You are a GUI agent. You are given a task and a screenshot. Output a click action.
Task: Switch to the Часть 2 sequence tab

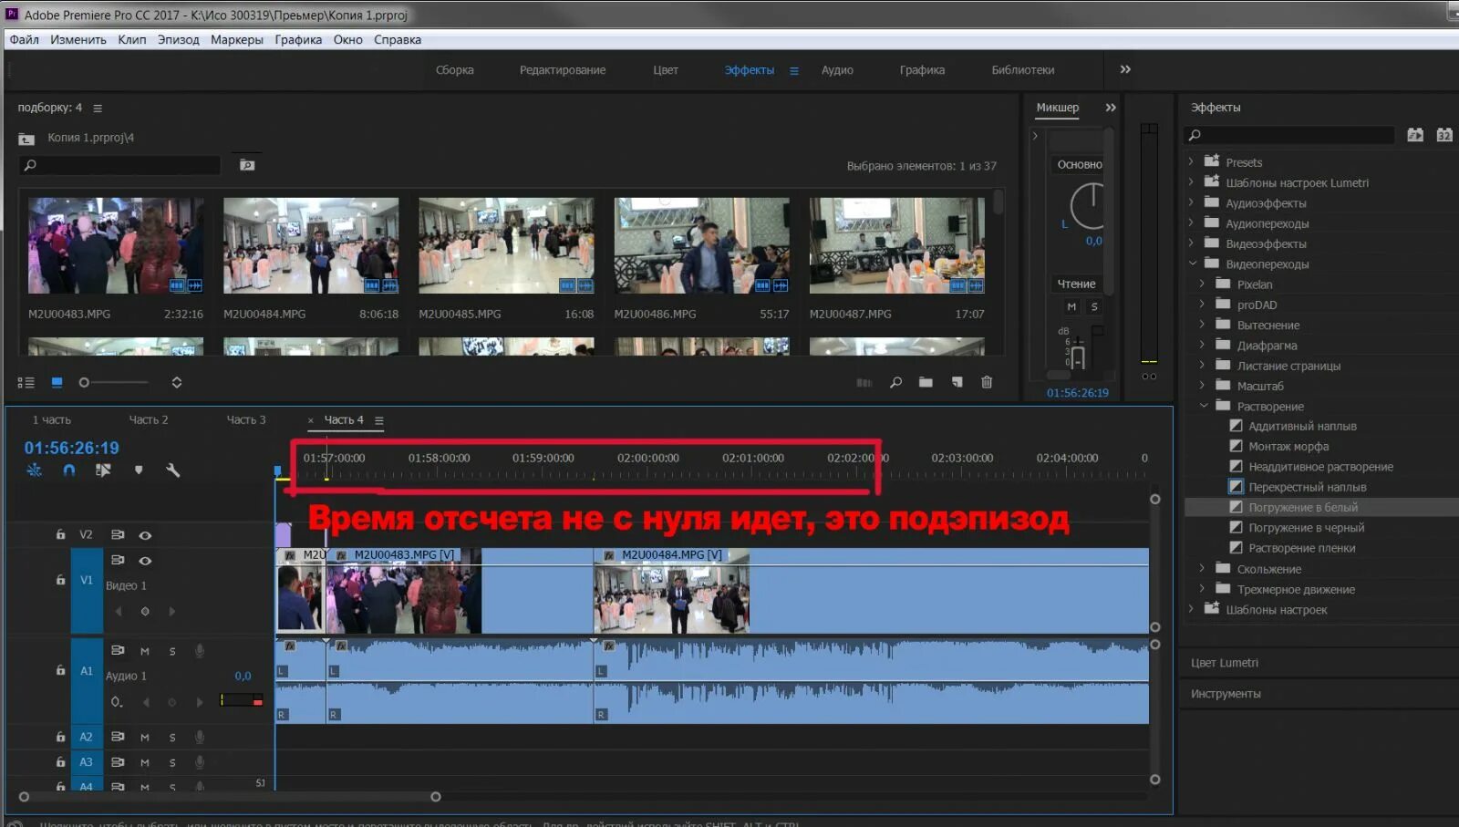149,419
